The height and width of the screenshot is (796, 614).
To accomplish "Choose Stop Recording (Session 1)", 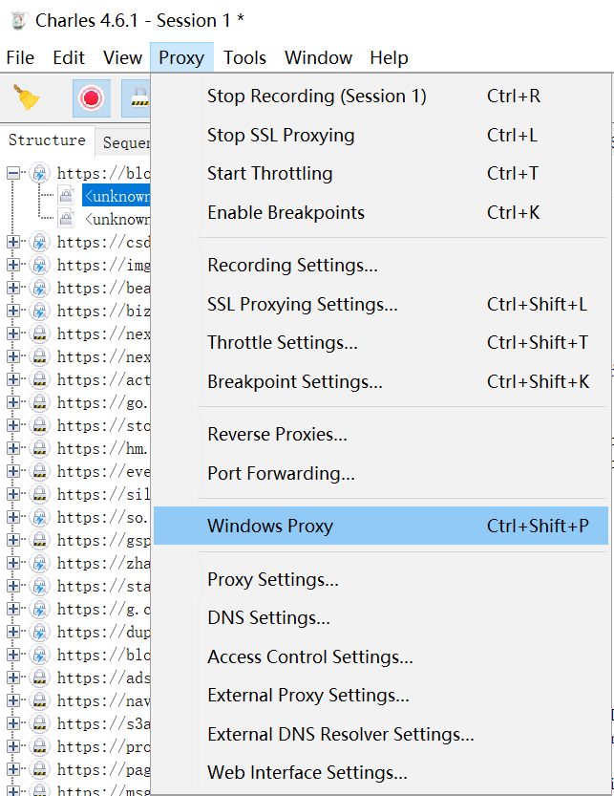I will click(x=381, y=96).
